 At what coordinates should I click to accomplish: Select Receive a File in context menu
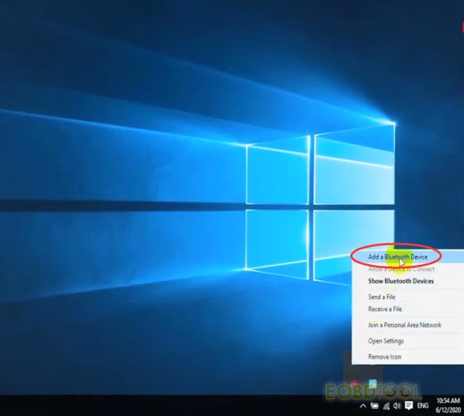[385, 309]
